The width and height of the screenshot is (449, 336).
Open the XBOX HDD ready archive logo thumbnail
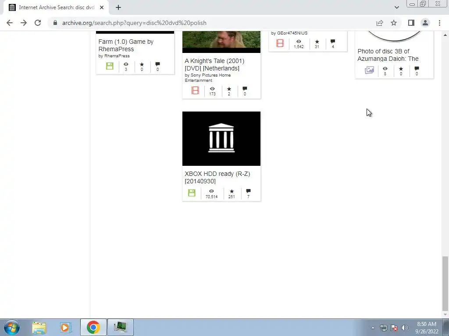pyautogui.click(x=221, y=139)
